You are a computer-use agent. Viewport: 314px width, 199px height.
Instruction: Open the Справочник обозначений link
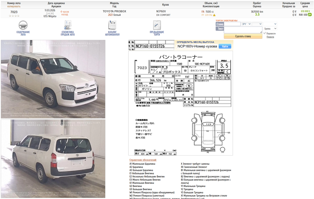click(x=143, y=160)
